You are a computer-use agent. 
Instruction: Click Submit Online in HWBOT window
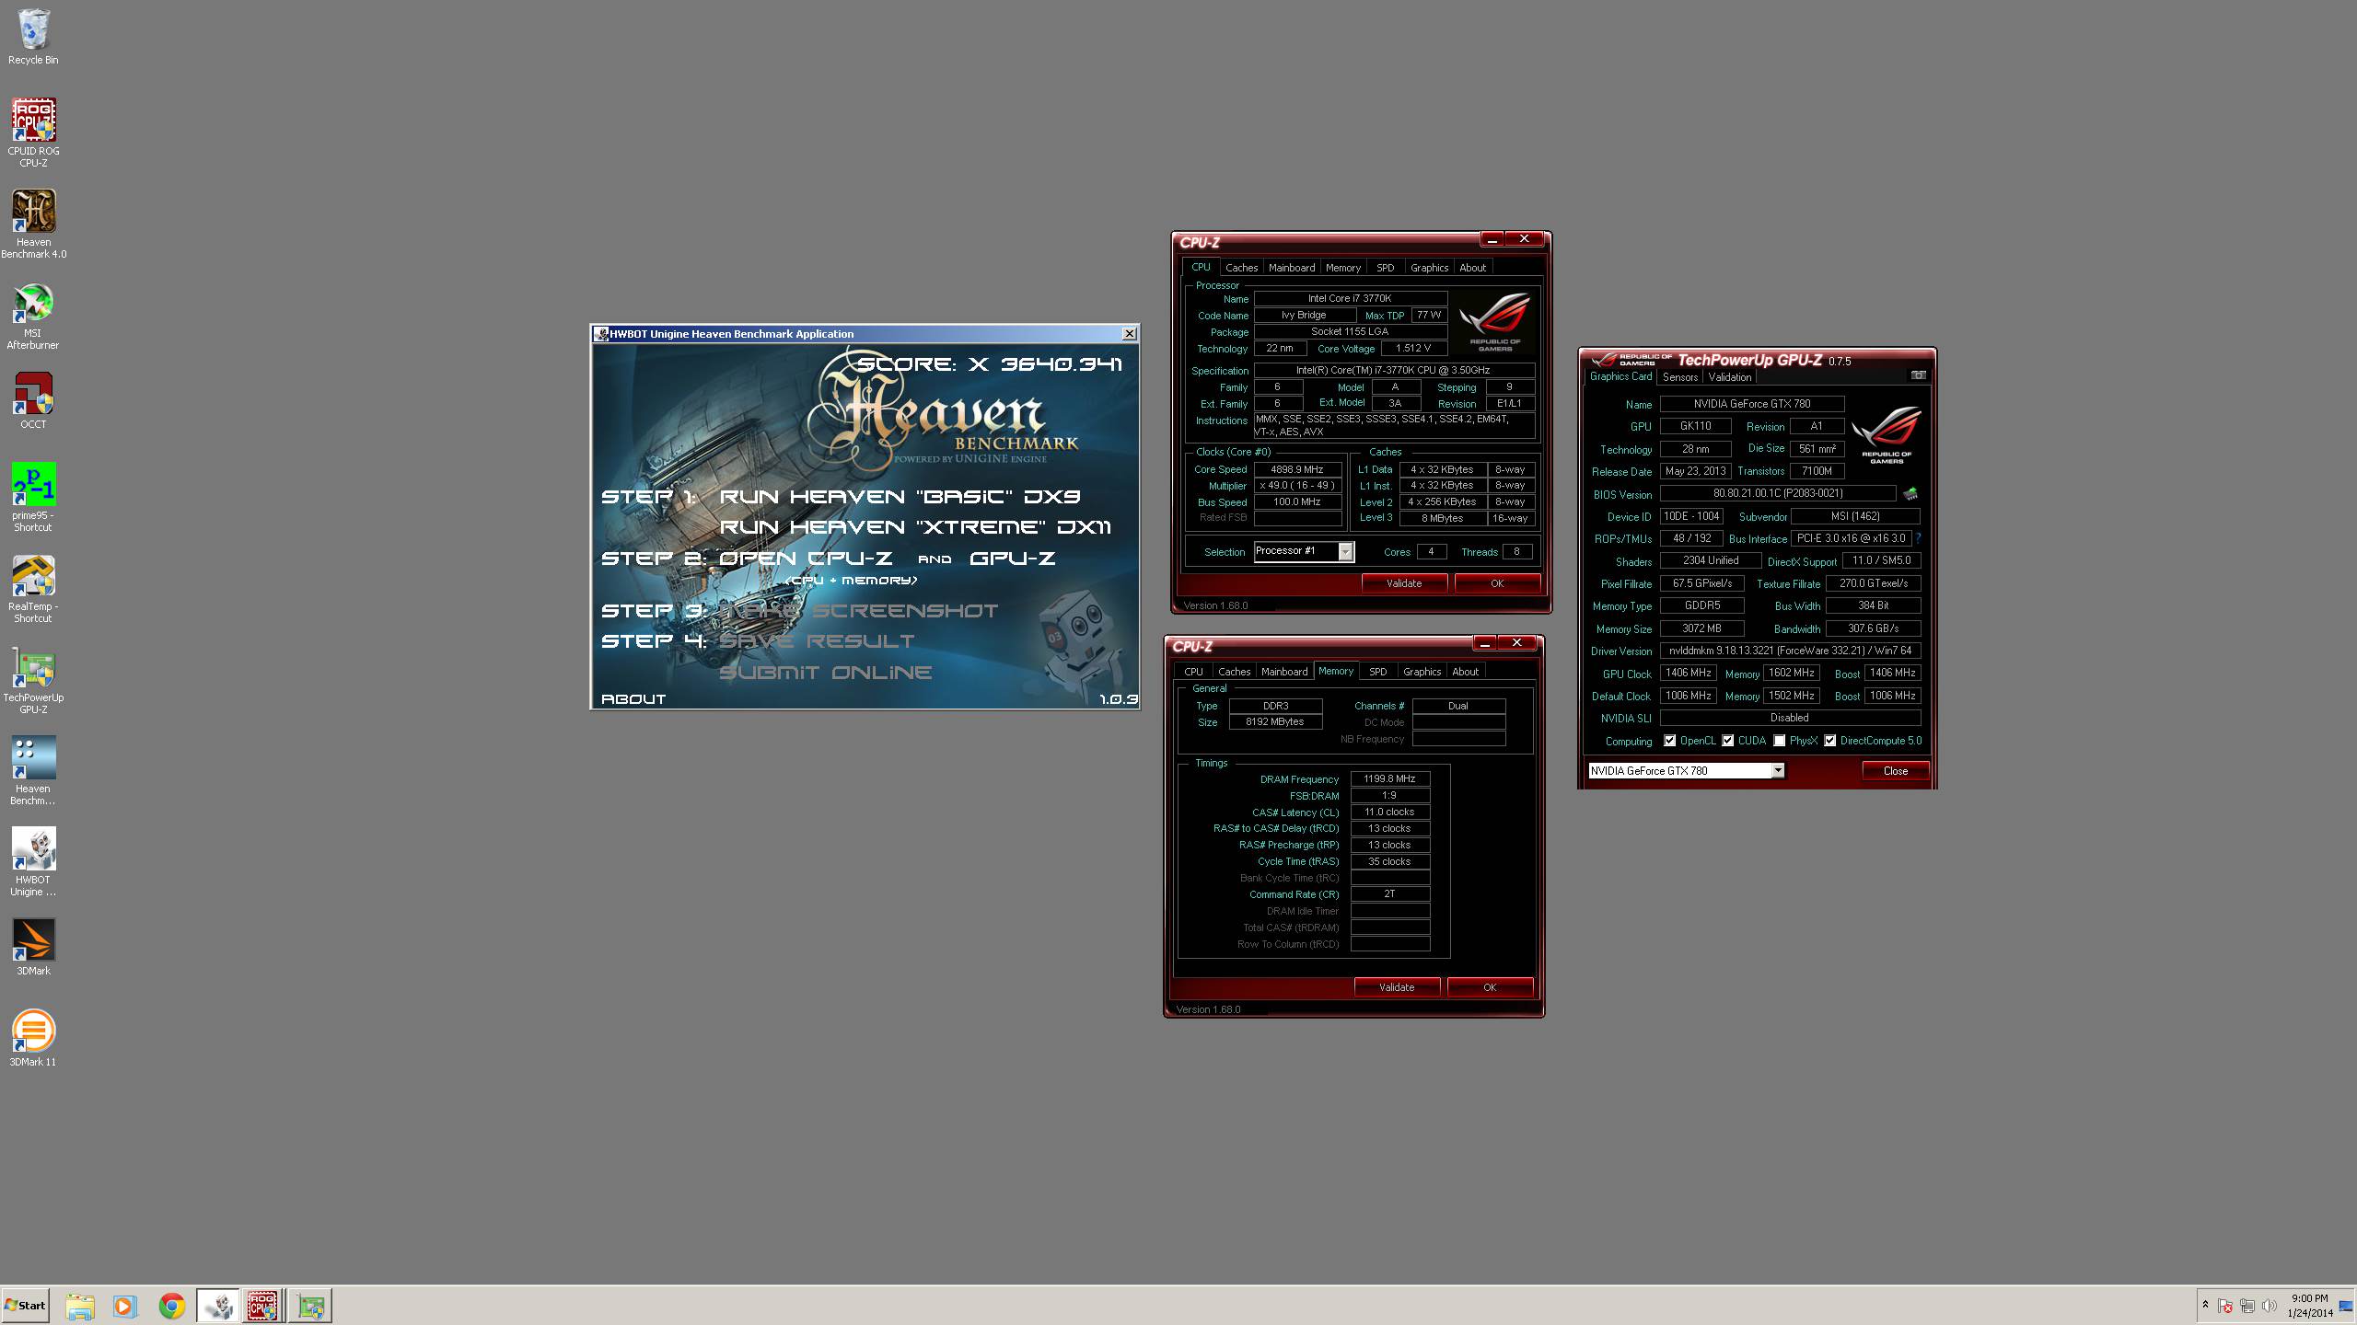(x=825, y=673)
